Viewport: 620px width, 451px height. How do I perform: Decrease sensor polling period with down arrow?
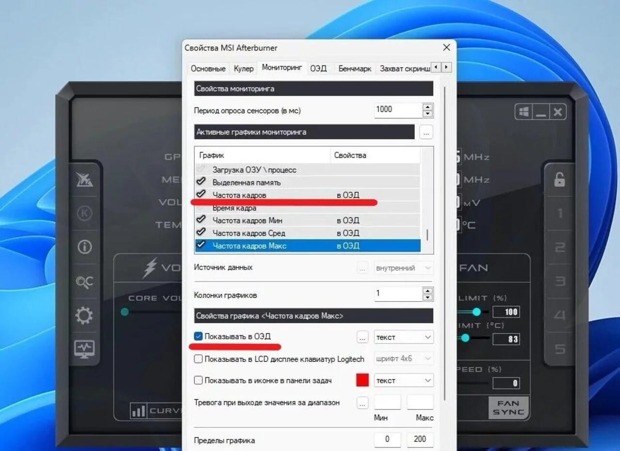(428, 114)
